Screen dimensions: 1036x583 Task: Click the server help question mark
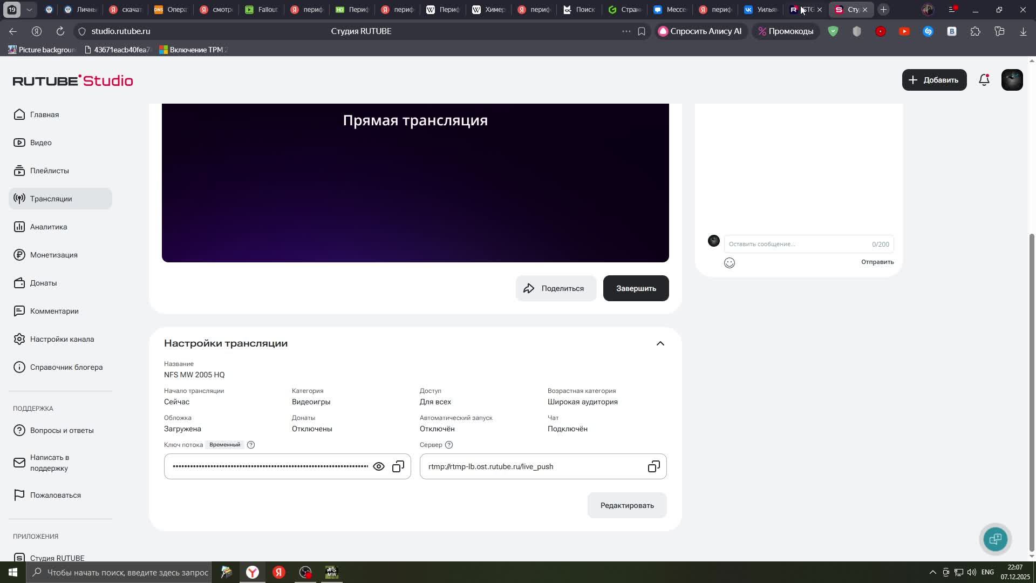[x=449, y=445]
